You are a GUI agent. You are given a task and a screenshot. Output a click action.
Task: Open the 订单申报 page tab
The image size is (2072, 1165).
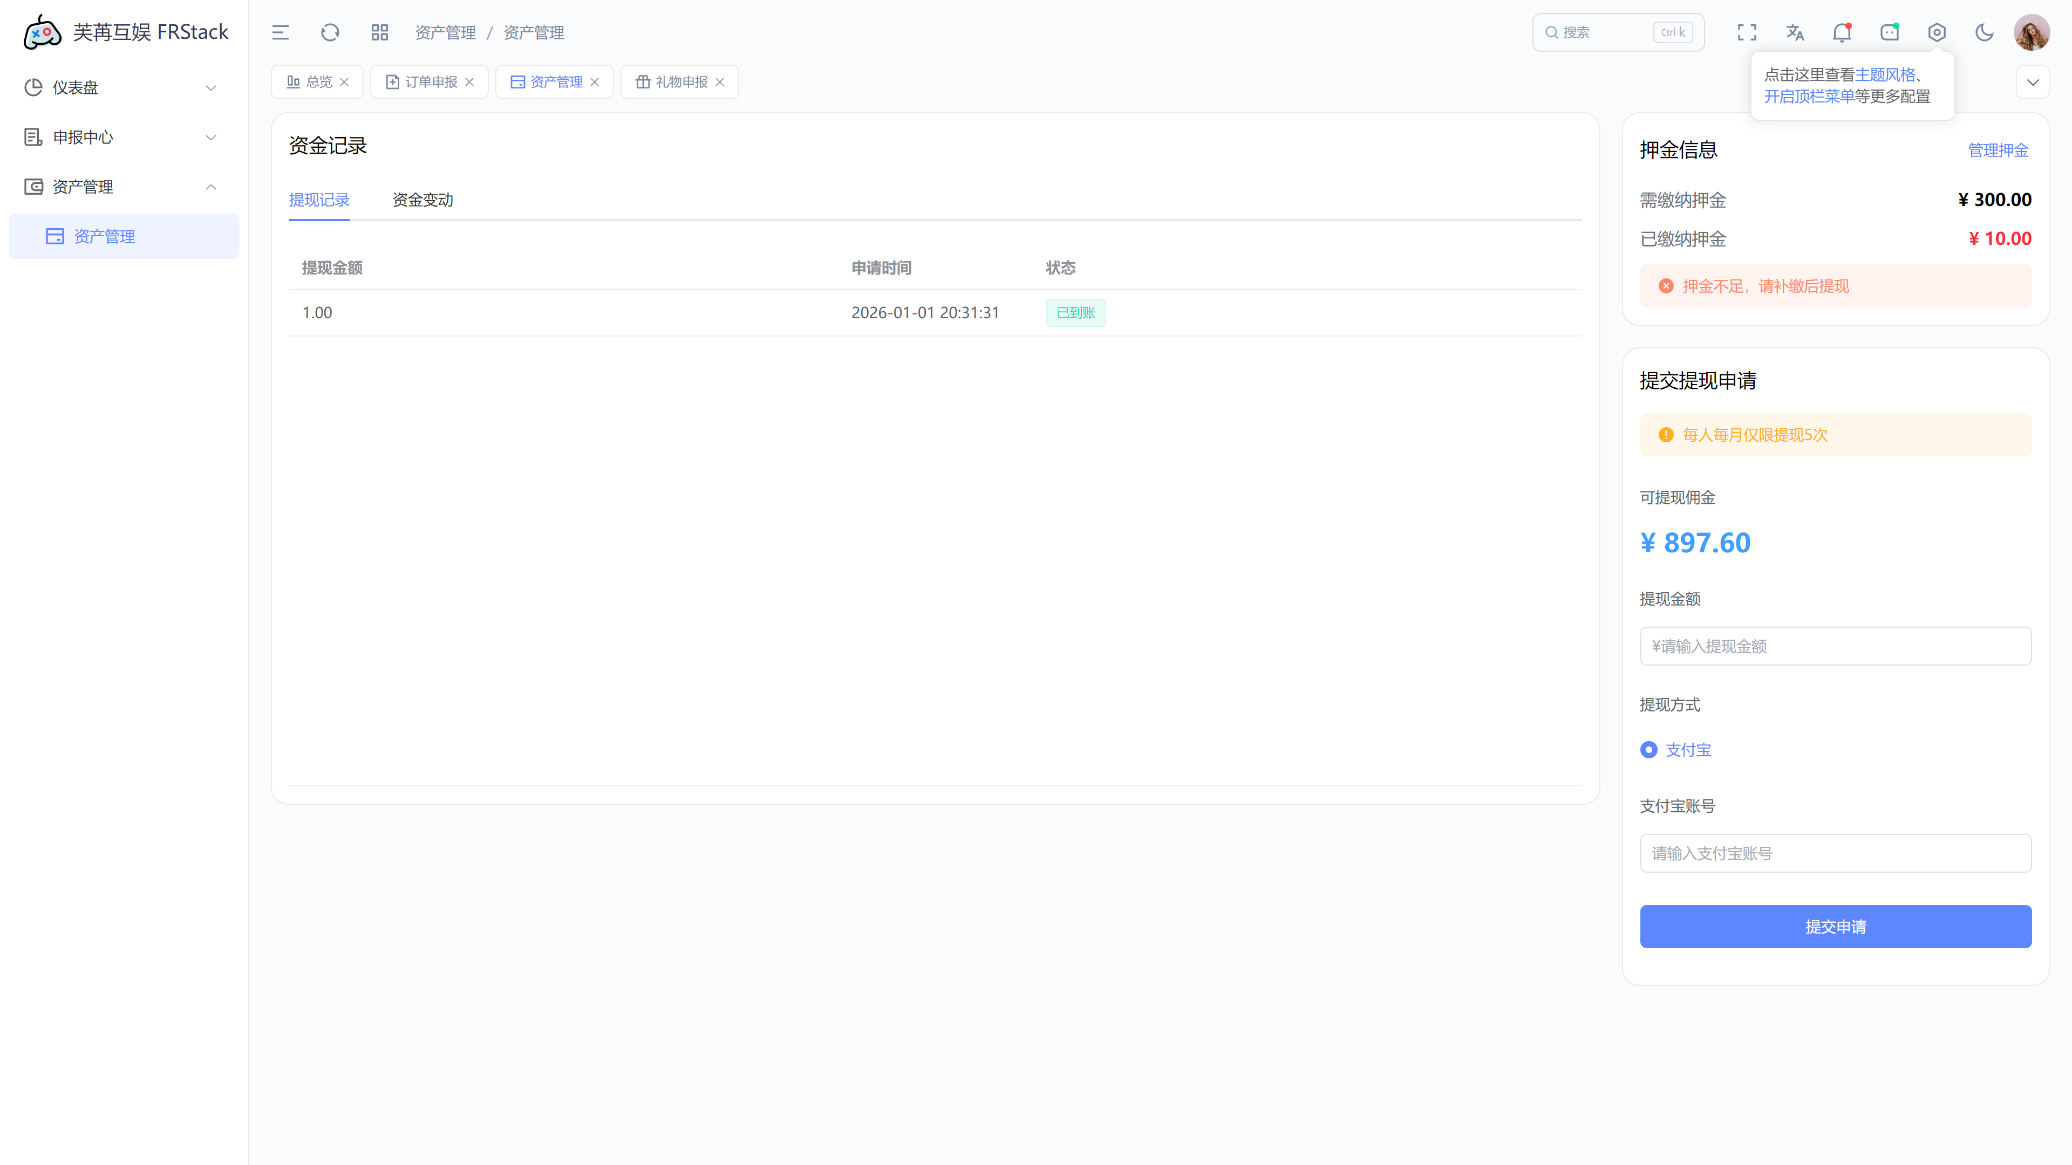click(x=431, y=82)
